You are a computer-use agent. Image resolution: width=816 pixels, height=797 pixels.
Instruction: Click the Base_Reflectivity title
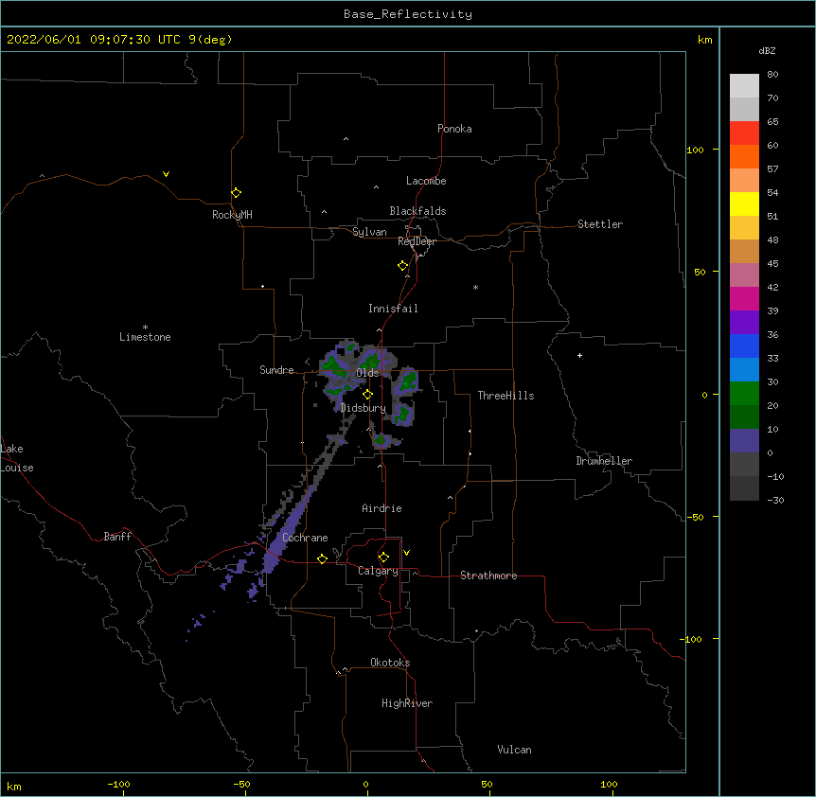pos(408,14)
